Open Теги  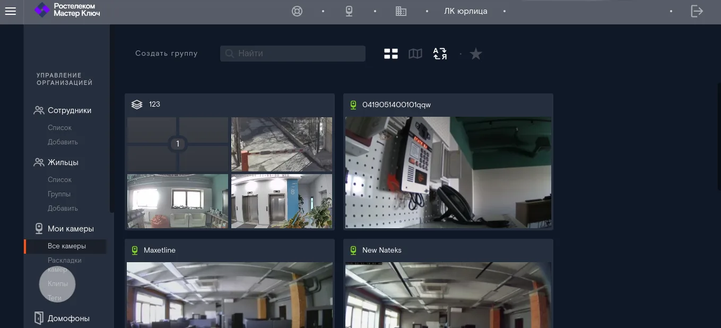55,298
